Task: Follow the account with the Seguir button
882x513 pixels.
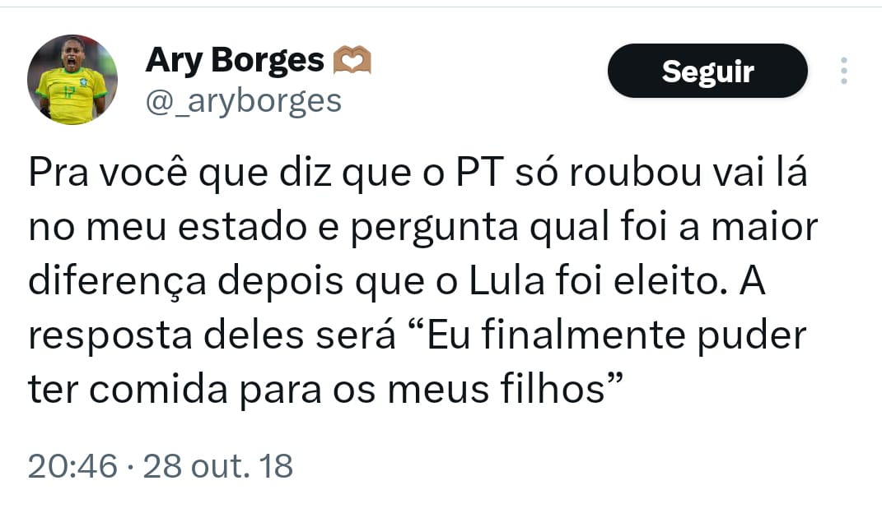Action: click(x=707, y=71)
